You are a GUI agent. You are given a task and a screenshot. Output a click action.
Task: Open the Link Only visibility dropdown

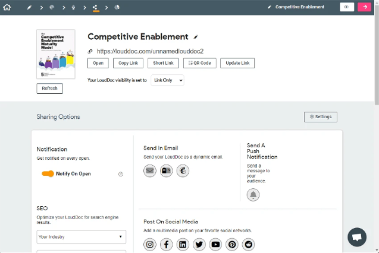point(167,80)
